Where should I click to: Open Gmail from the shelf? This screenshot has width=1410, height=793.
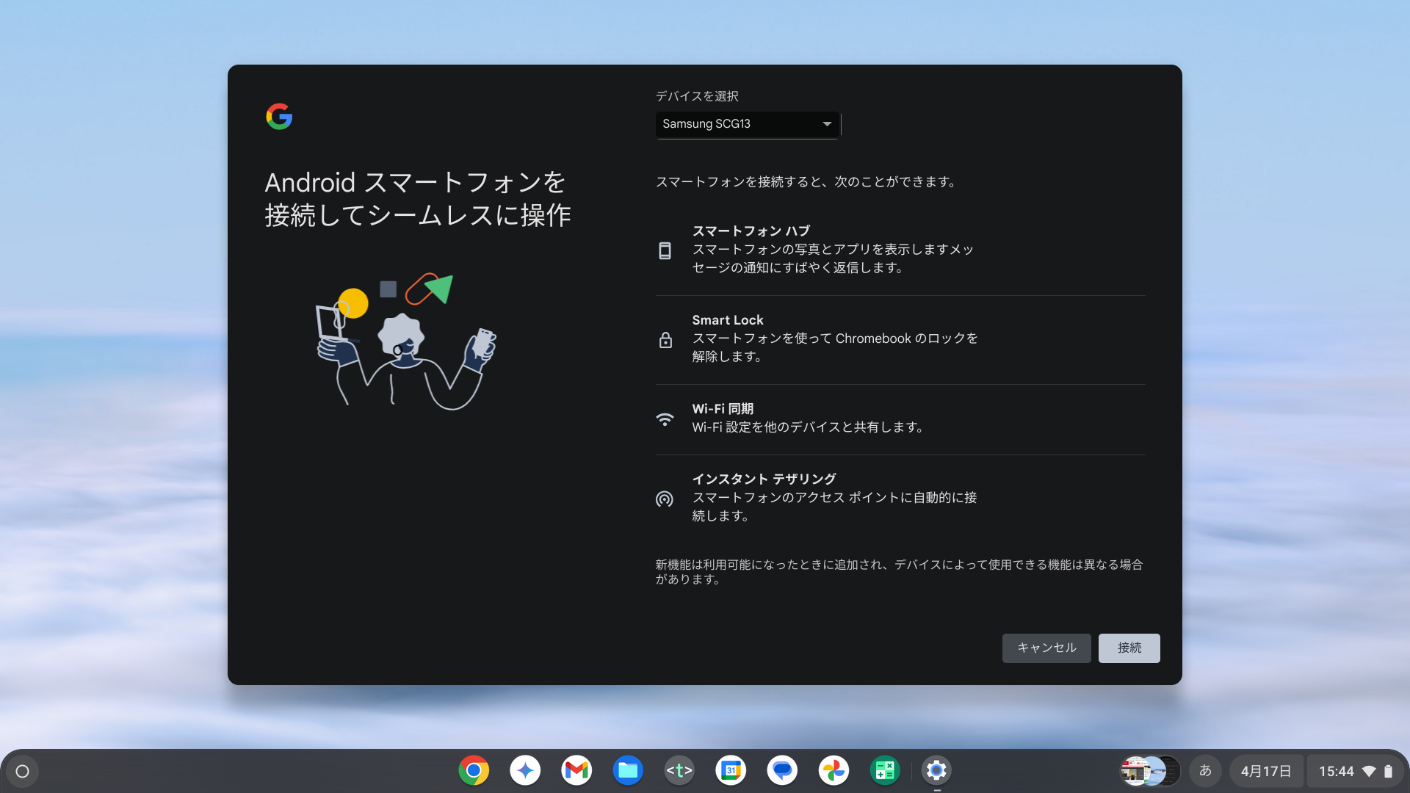pyautogui.click(x=576, y=771)
